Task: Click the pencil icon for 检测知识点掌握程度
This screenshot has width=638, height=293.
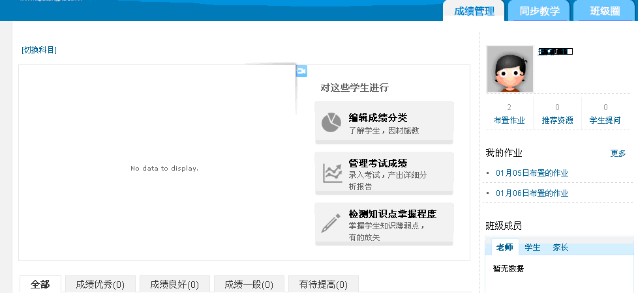Action: [331, 223]
